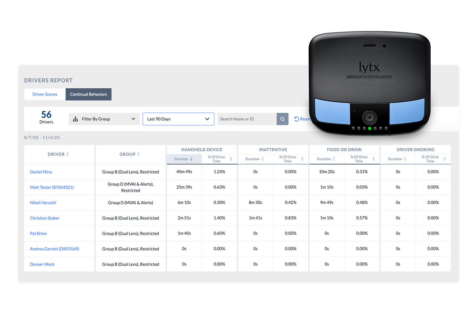Switch to the Driver Scores tab
This screenshot has width=476, height=317.
click(45, 94)
